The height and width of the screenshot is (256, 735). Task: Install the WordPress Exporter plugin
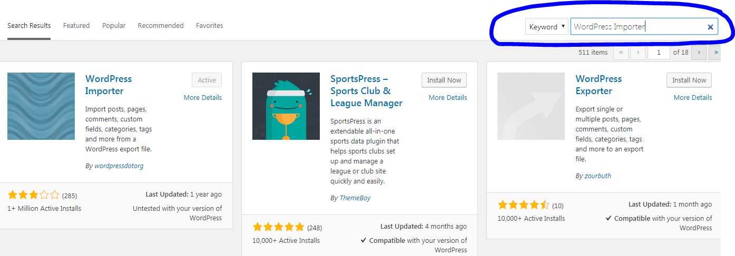point(689,80)
